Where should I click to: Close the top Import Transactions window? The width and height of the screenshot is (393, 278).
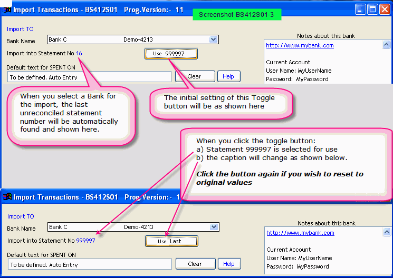tap(385, 9)
